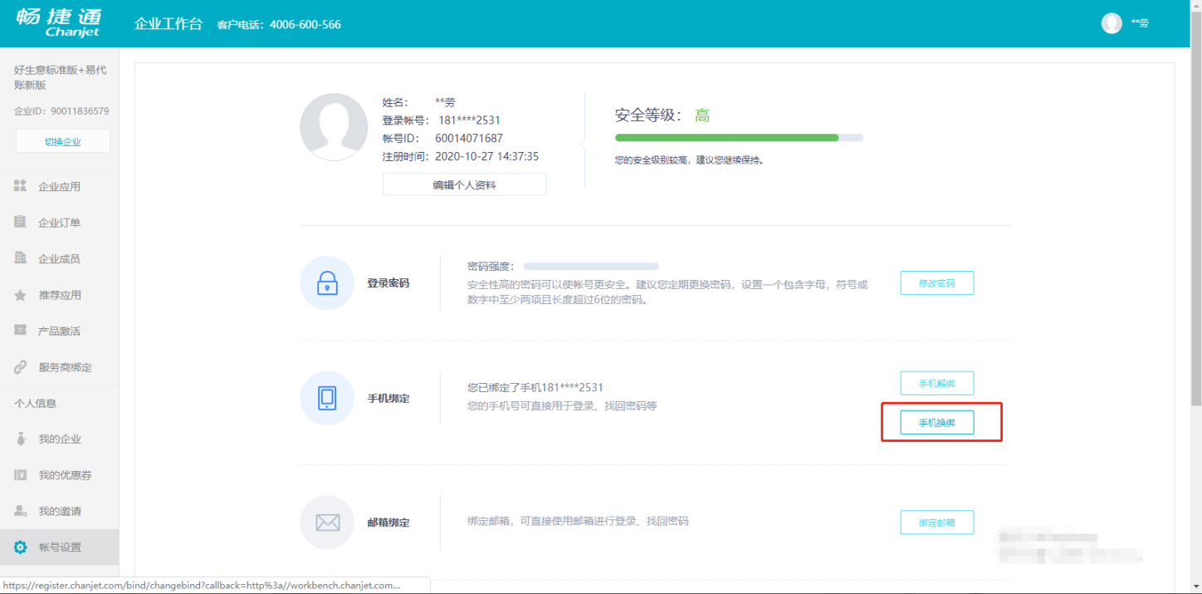Click the 邮箱绑定 section label

388,523
